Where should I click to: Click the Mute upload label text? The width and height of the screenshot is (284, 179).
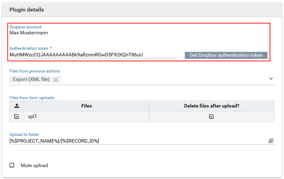pos(34,165)
